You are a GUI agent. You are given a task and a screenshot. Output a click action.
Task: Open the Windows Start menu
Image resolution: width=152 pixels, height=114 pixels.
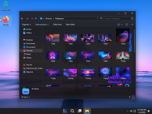[65, 111]
